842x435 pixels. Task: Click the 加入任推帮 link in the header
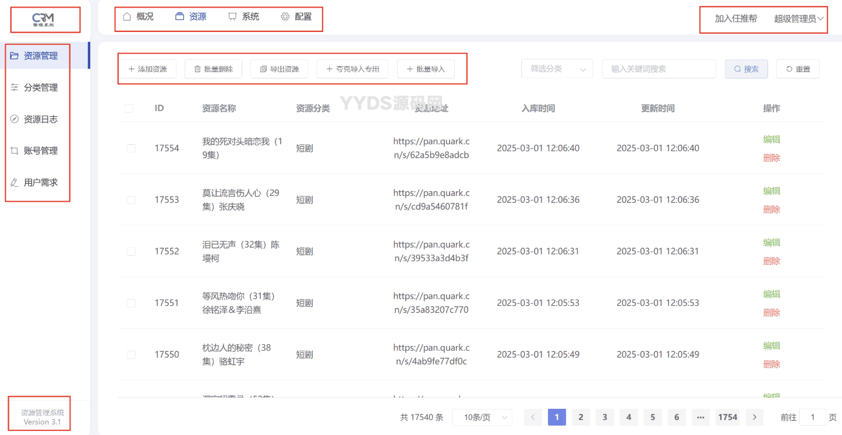point(736,19)
